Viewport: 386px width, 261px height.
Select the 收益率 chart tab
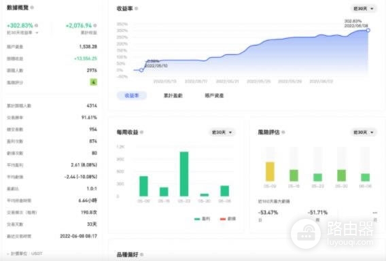pyautogui.click(x=132, y=96)
